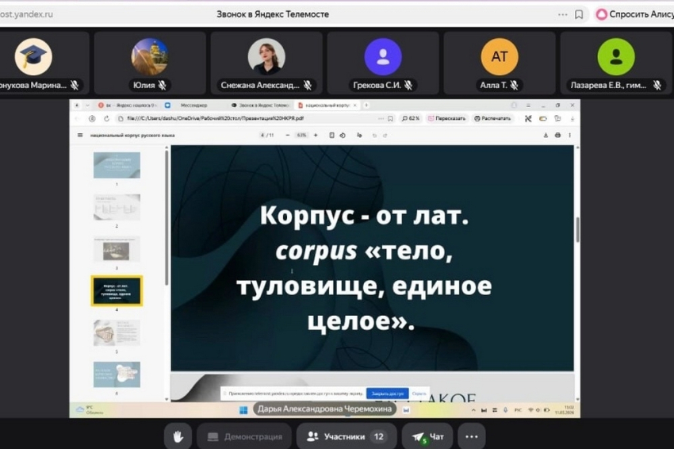
Task: Click the weather widget in shared taskbar
Action: tap(89, 410)
